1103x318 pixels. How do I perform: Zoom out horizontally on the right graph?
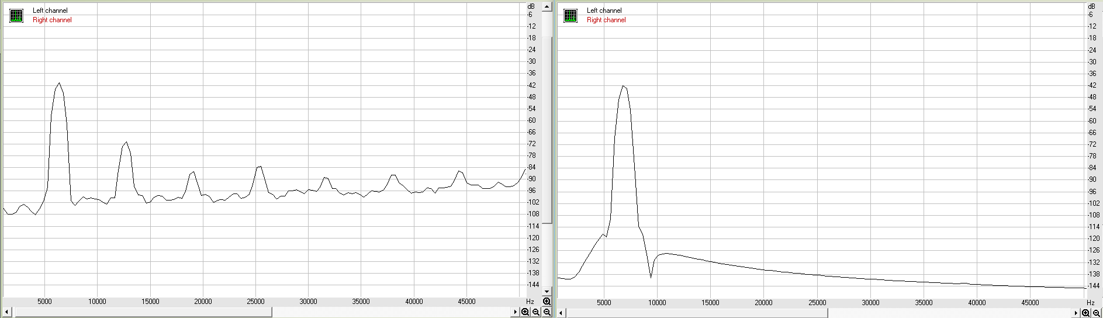[x=1097, y=313]
